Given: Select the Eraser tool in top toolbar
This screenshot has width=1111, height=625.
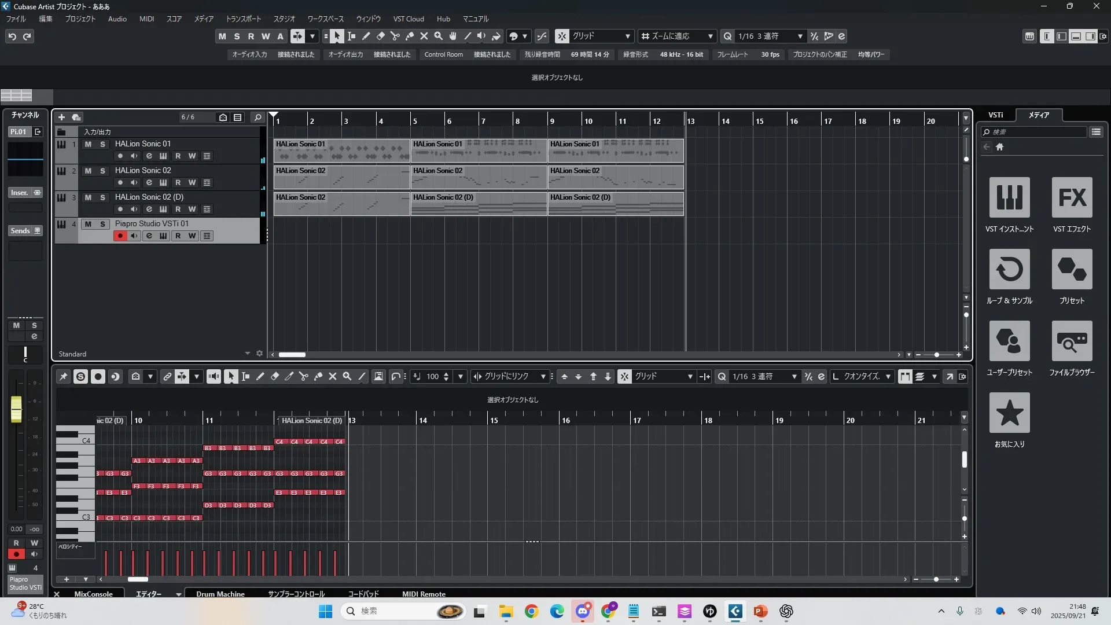Looking at the screenshot, I should (x=381, y=36).
